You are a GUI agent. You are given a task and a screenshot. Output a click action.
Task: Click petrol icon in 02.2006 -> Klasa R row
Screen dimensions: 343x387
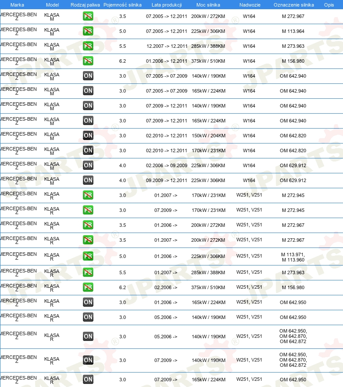(x=88, y=287)
